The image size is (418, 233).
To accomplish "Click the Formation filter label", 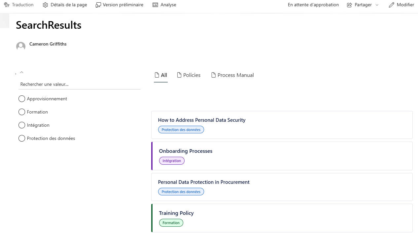I will point(37,112).
